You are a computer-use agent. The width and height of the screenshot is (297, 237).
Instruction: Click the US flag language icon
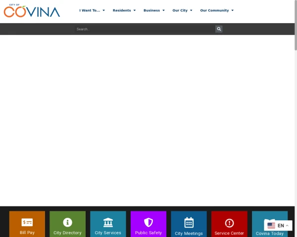click(271, 226)
